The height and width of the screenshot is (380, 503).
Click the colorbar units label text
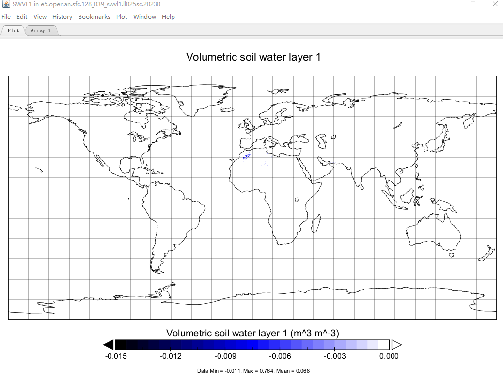pyautogui.click(x=252, y=333)
